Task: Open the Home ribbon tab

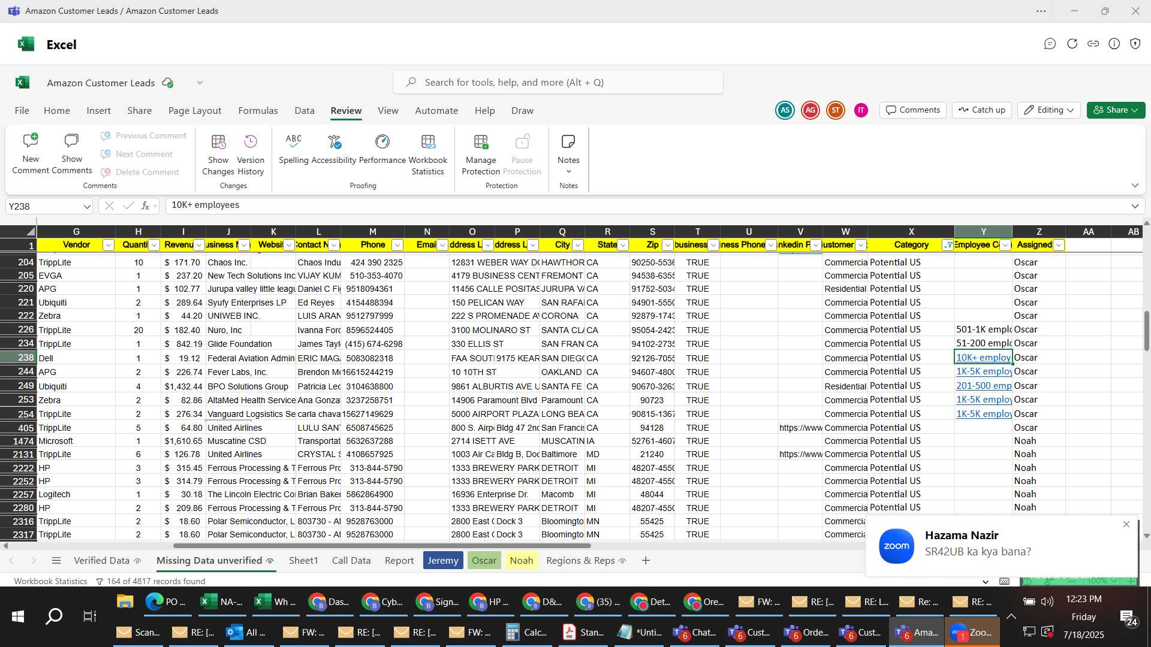Action: point(57,111)
